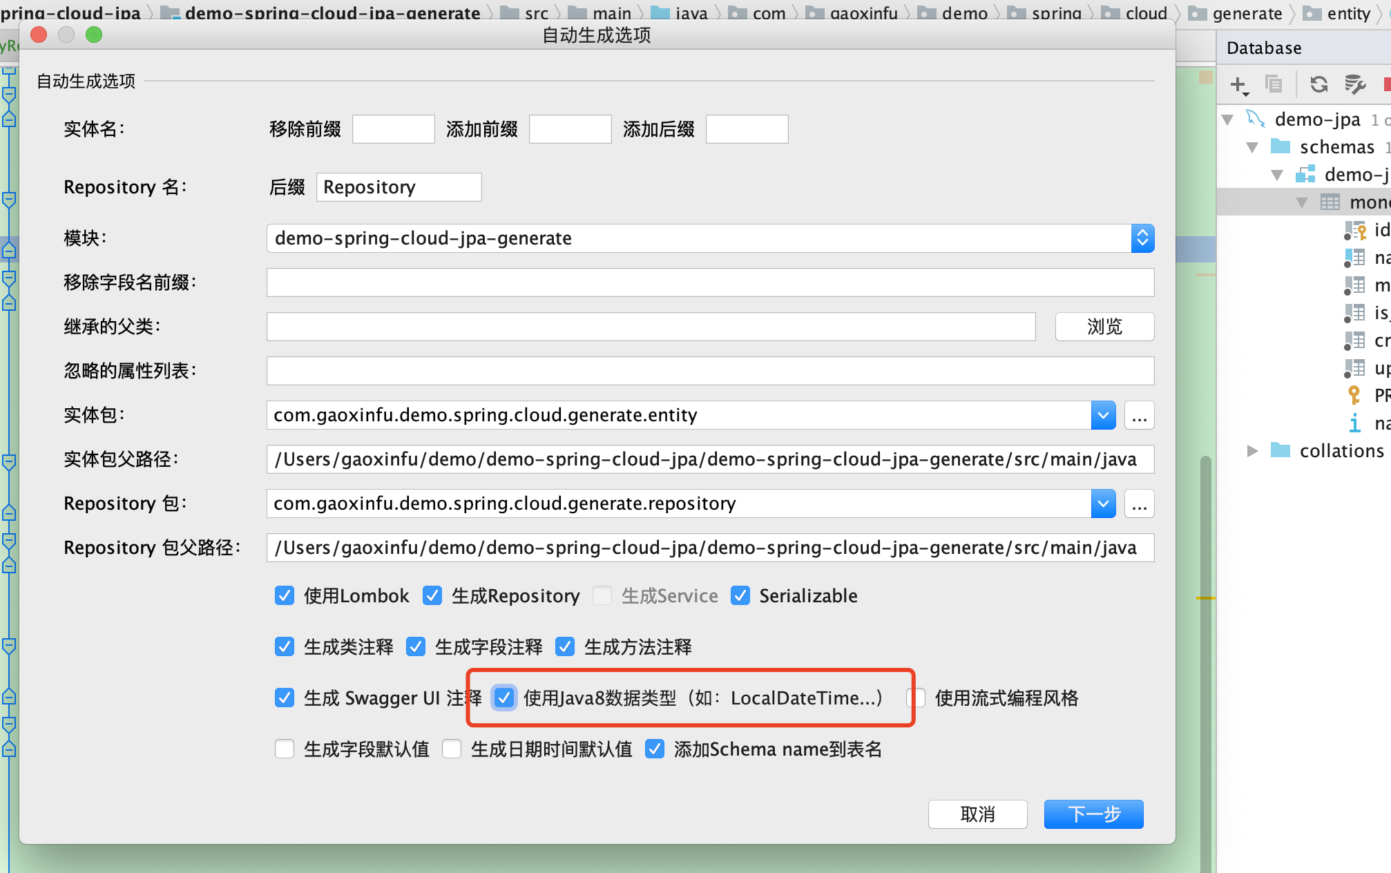Click the 下一步 button

pyautogui.click(x=1093, y=814)
